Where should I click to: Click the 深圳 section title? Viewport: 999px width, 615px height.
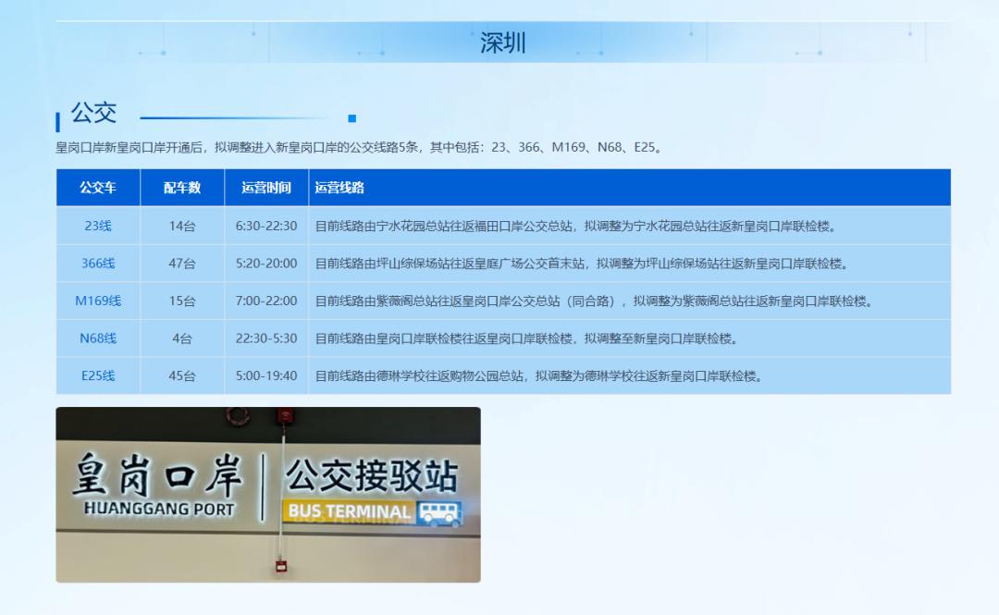502,43
